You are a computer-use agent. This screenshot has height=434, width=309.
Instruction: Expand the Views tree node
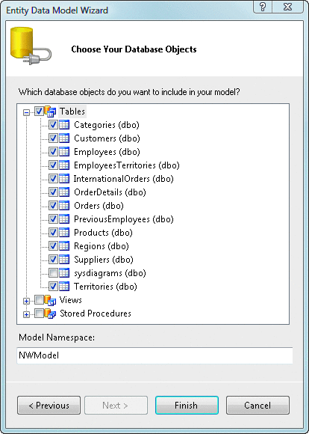click(27, 301)
